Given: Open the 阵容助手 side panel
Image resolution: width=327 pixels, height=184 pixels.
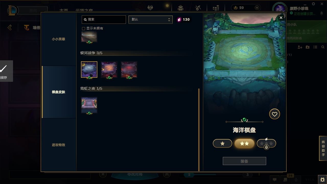Looking at the screenshot, I should (x=323, y=148).
